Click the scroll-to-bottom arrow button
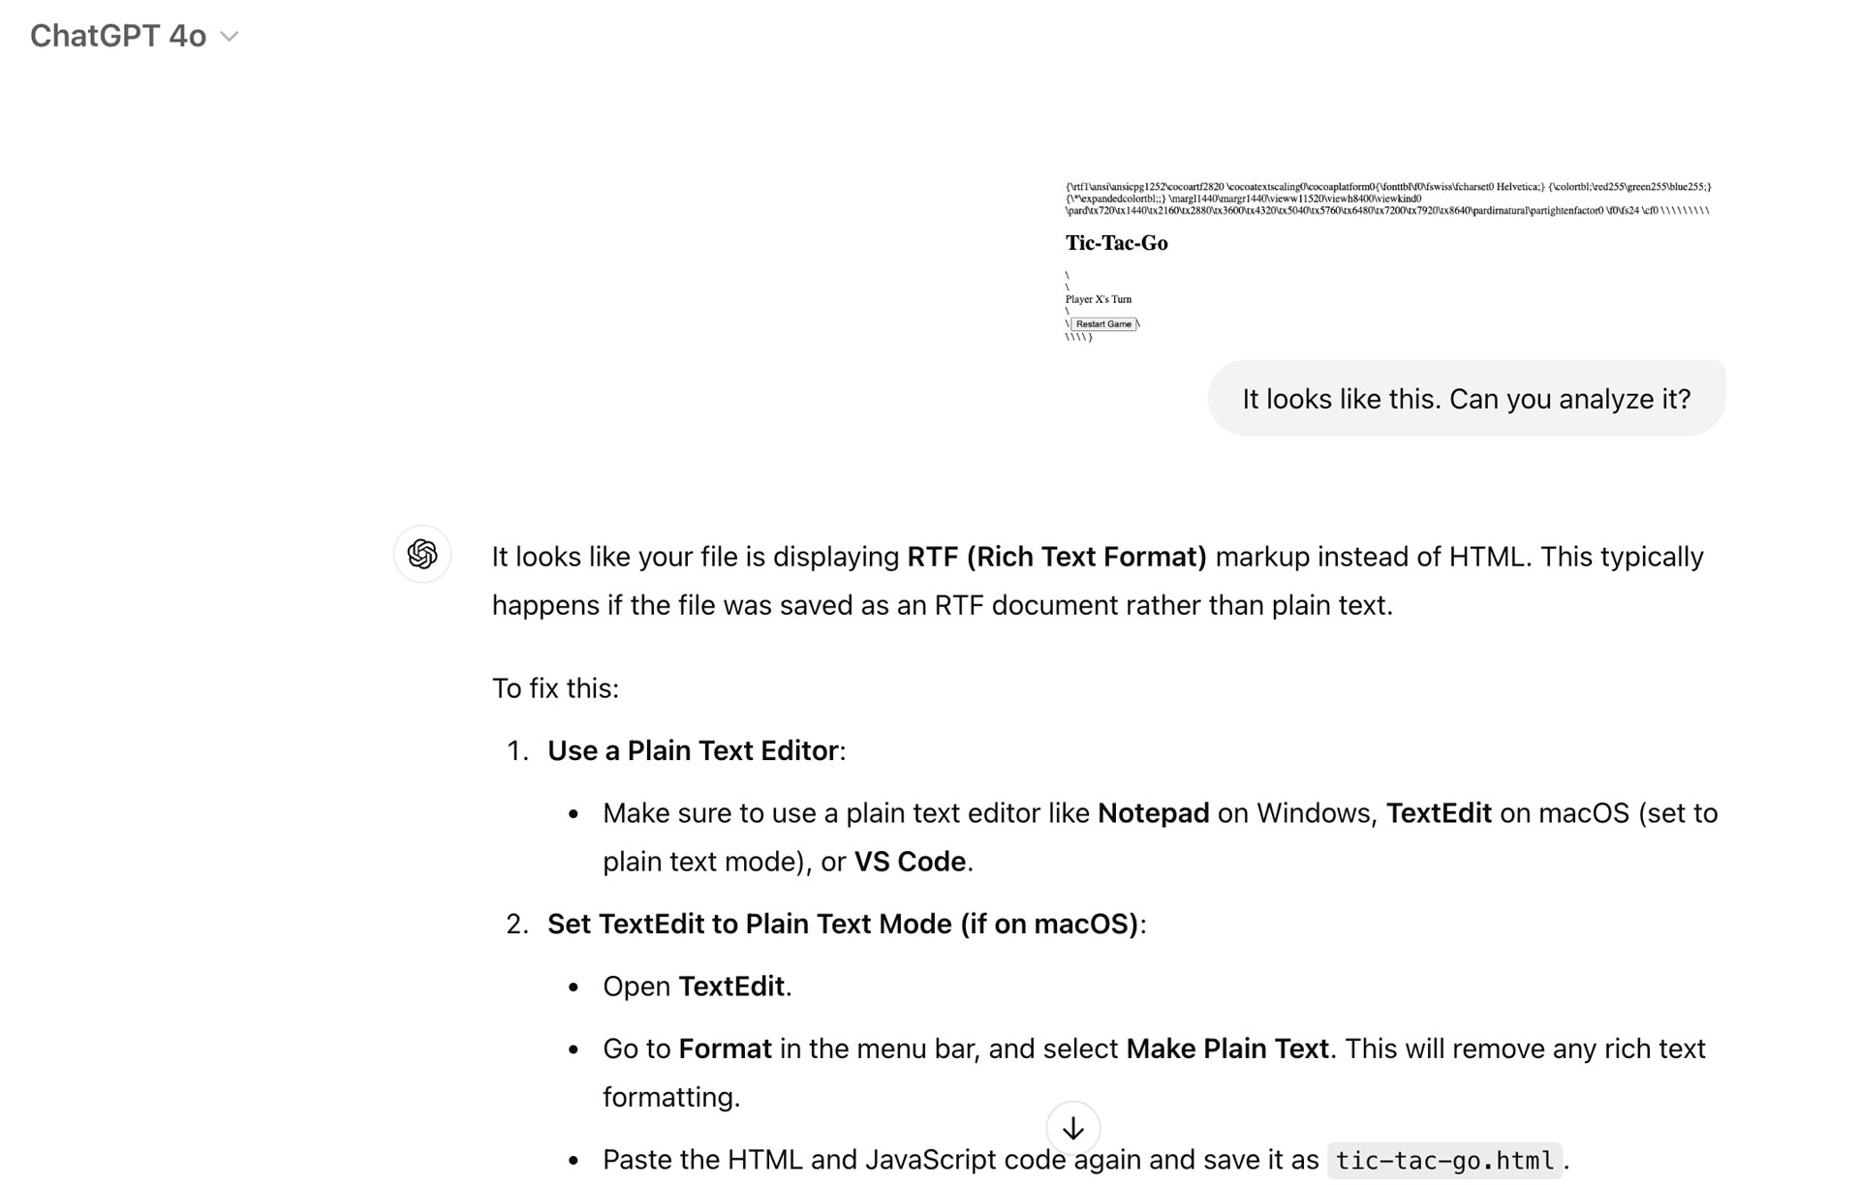Screen dimensions: 1860x1185 pos(1072,1128)
